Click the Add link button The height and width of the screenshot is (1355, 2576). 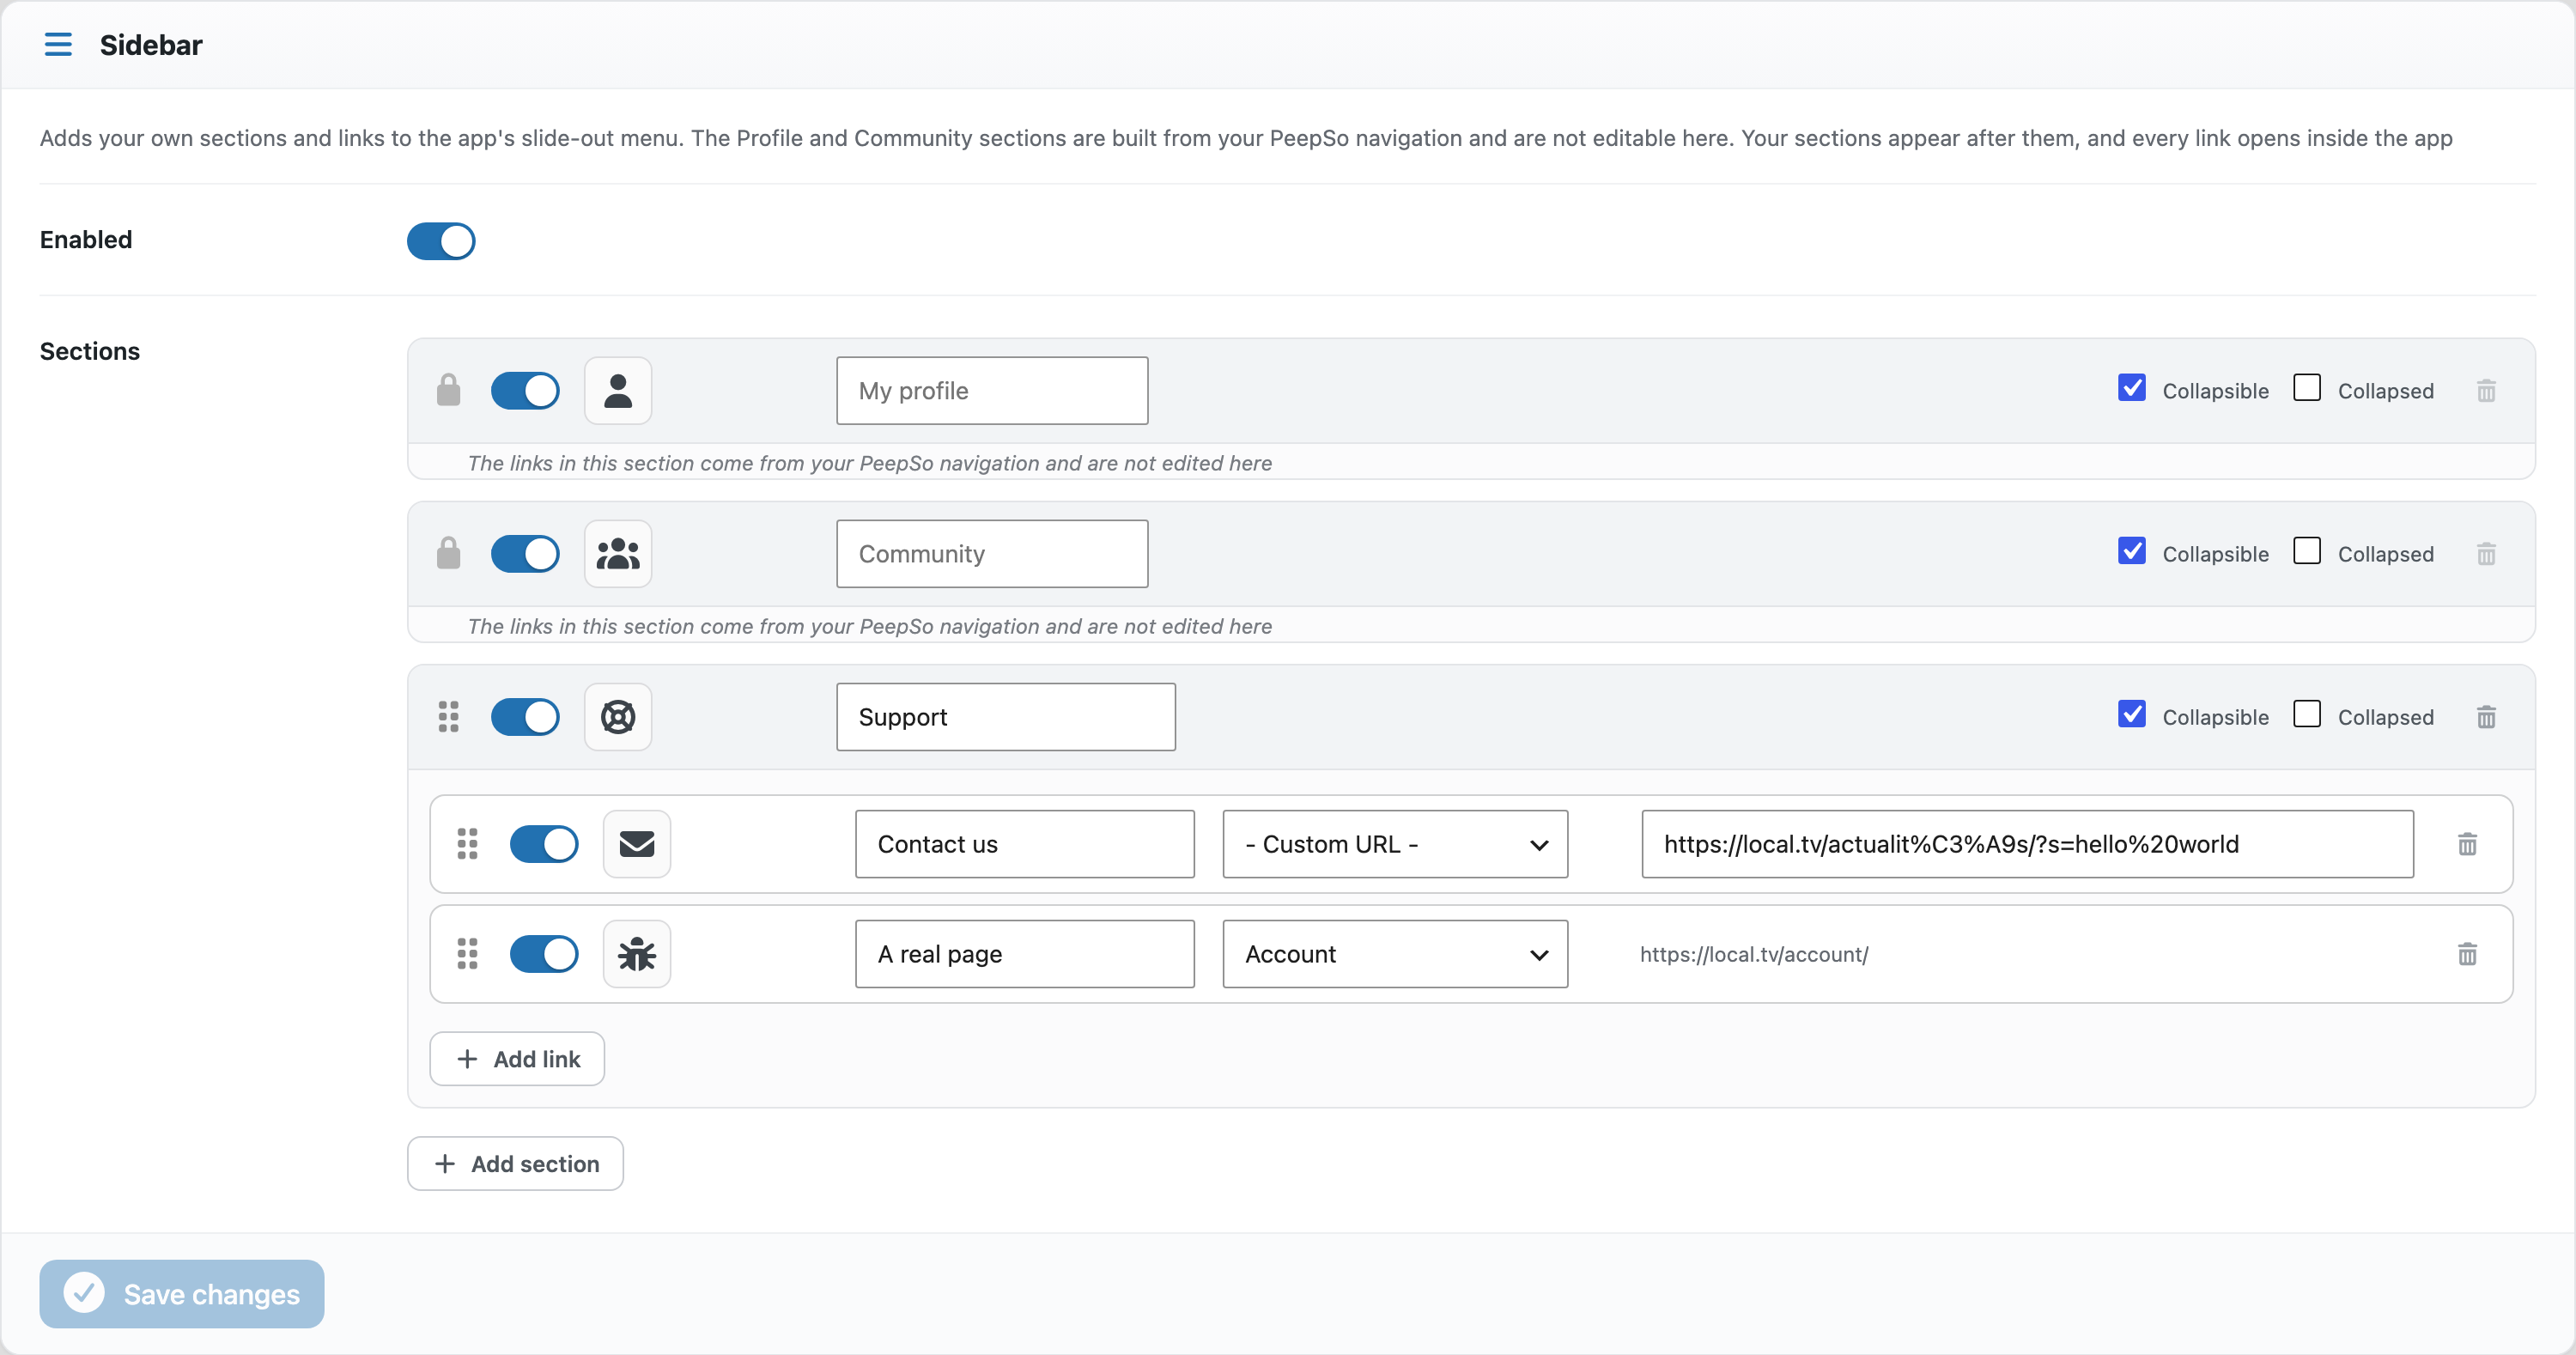(x=517, y=1058)
